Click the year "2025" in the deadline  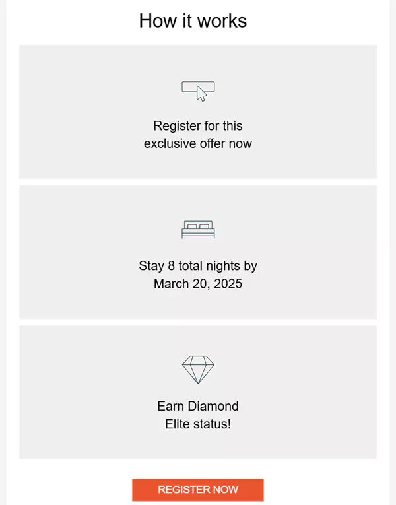tap(228, 284)
